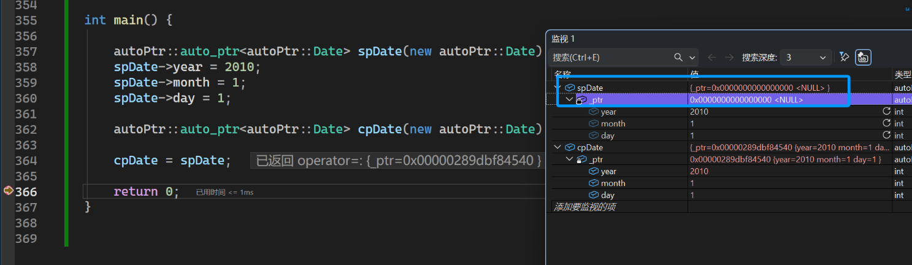Click the breakpoint arrow at line 366

(8, 191)
